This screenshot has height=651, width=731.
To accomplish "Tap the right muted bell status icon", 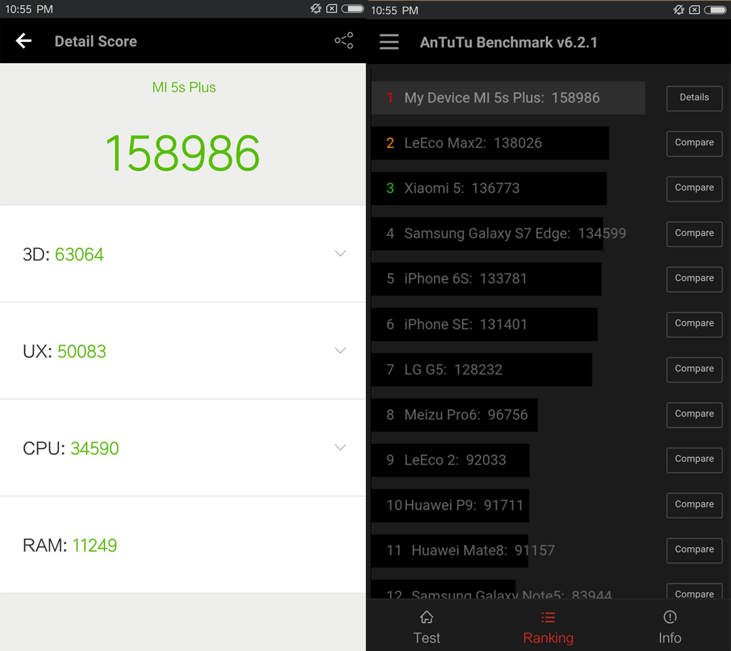I will point(679,9).
